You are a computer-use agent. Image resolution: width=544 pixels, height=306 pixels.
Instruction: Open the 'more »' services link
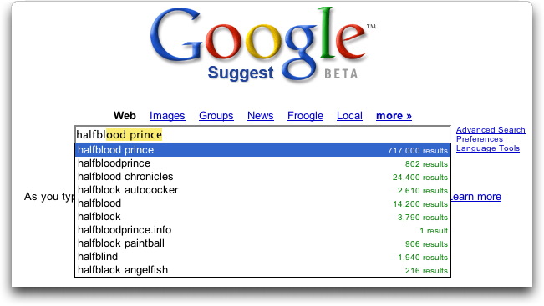click(394, 116)
